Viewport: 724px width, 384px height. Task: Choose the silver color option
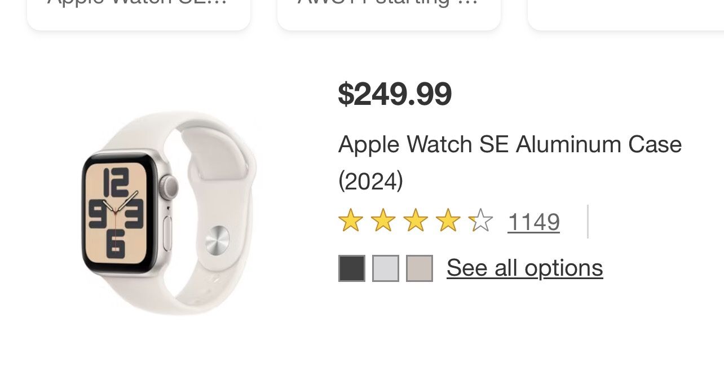coord(386,268)
